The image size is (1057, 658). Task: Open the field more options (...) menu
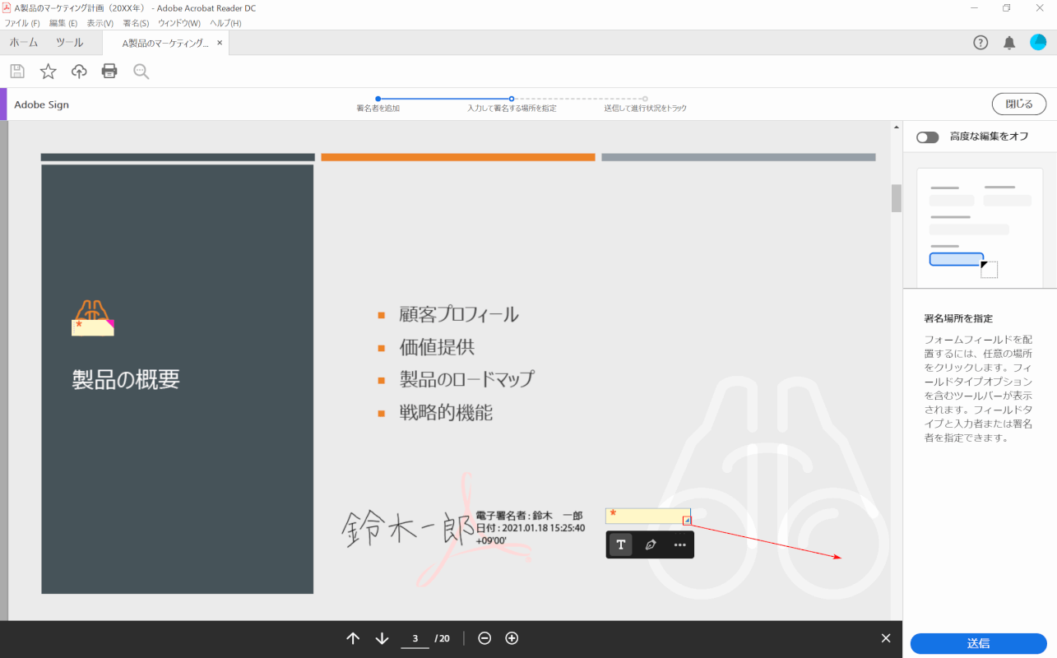point(679,544)
